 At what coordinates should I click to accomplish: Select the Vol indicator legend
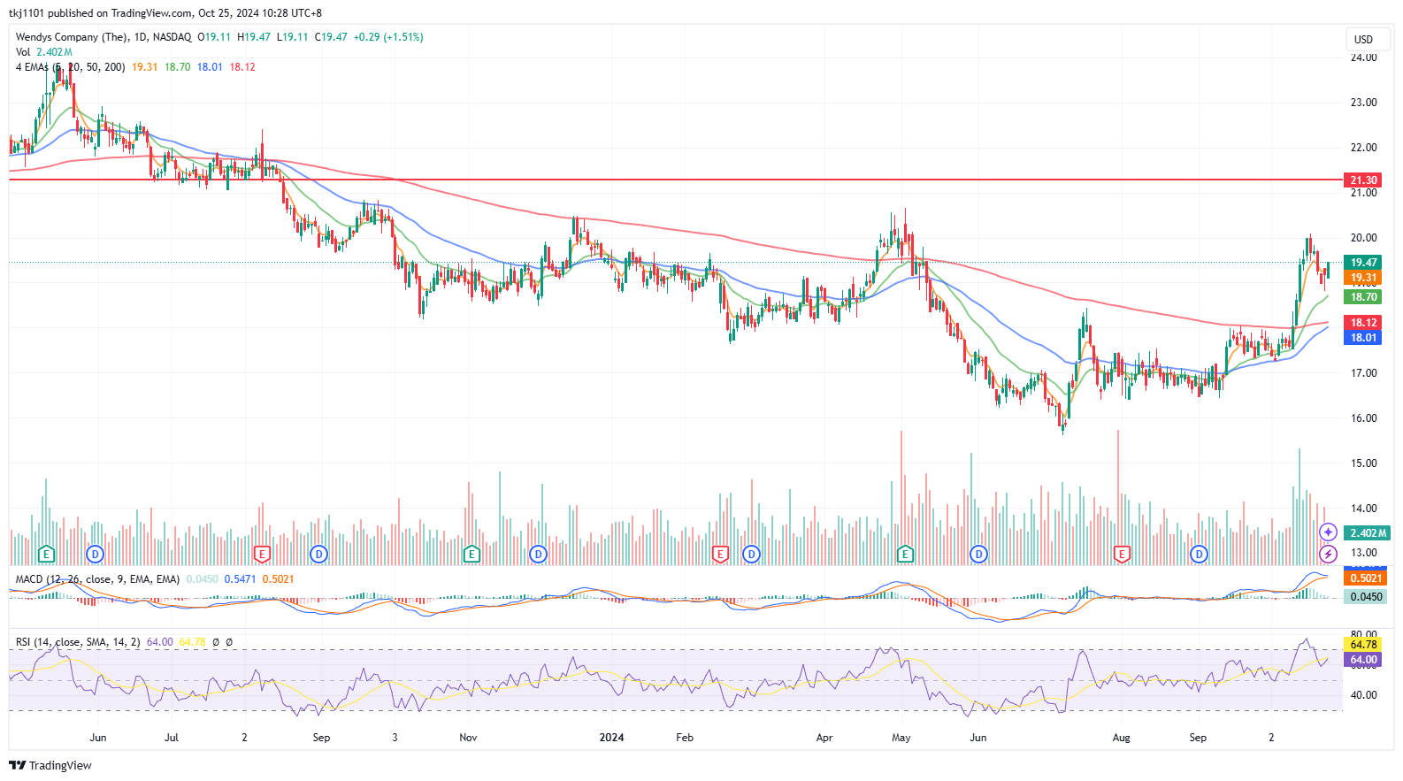(x=23, y=52)
